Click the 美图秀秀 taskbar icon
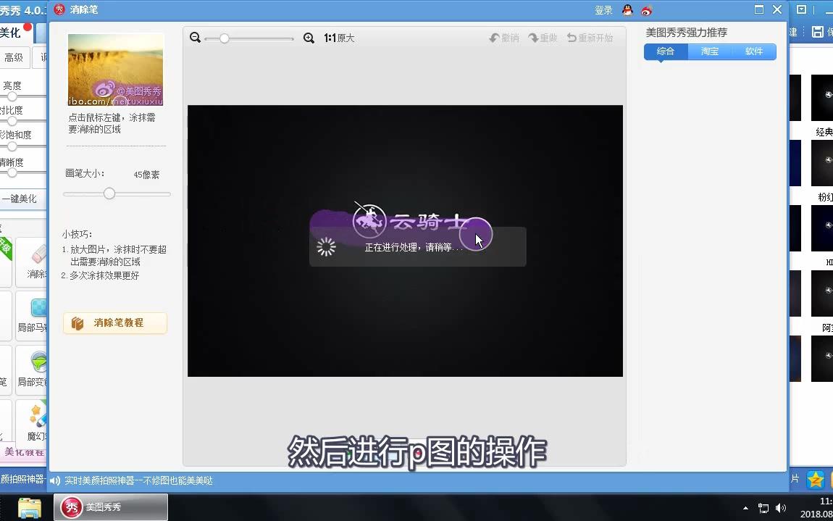833x521 pixels. coord(109,507)
